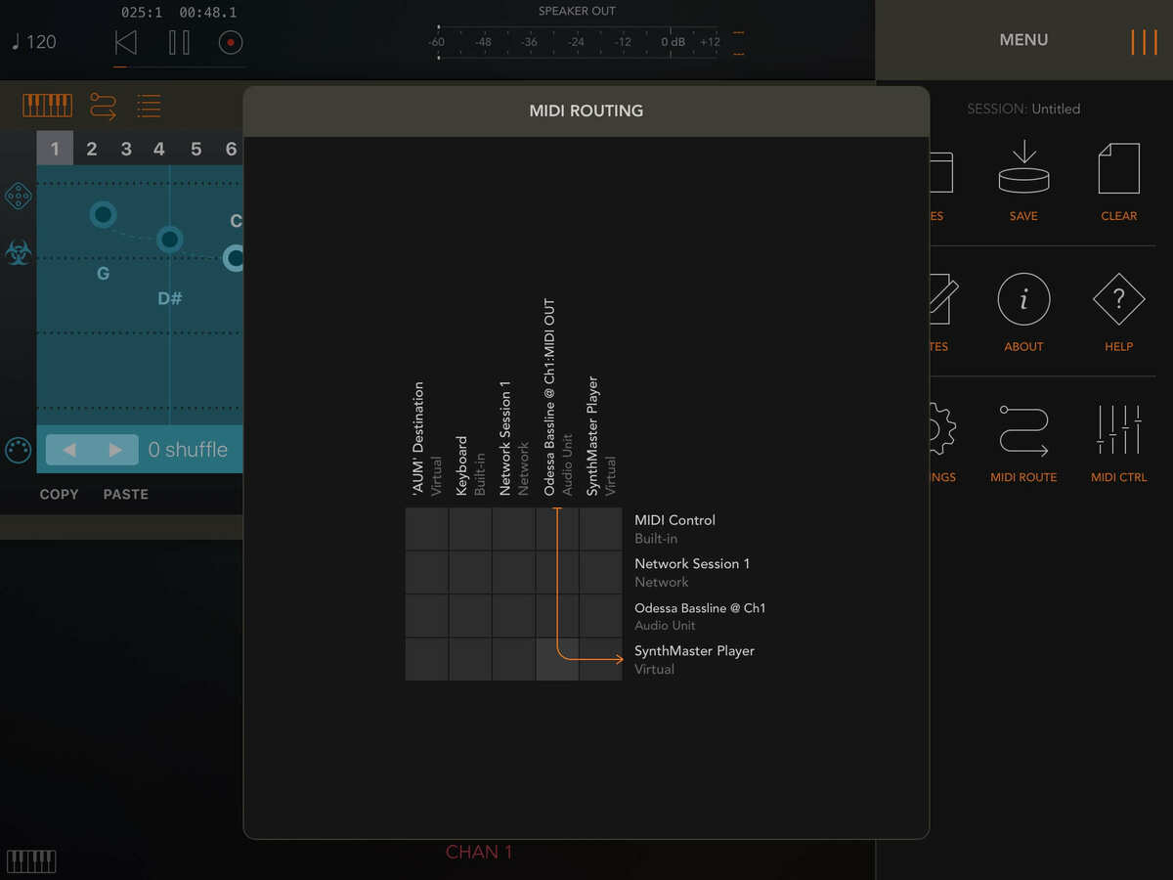The height and width of the screenshot is (880, 1173).
Task: Toggle AUM Destination to SynthMaster Player cell
Action: pyautogui.click(x=427, y=659)
